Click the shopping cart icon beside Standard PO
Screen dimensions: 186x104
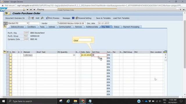[5, 23]
